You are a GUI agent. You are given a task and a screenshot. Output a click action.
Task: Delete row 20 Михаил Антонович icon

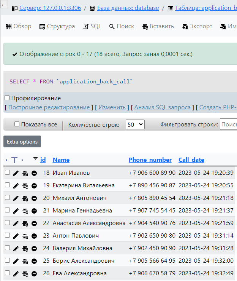pos(34,198)
